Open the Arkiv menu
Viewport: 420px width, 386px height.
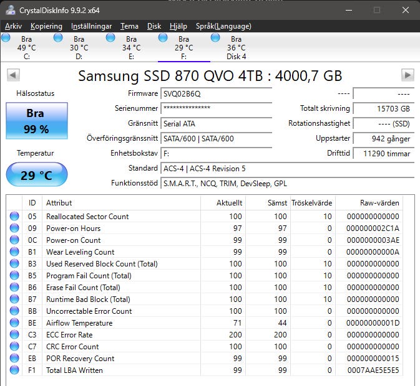[13, 26]
